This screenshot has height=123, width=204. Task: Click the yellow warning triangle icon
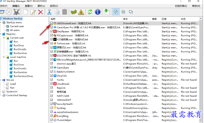(81, 12)
